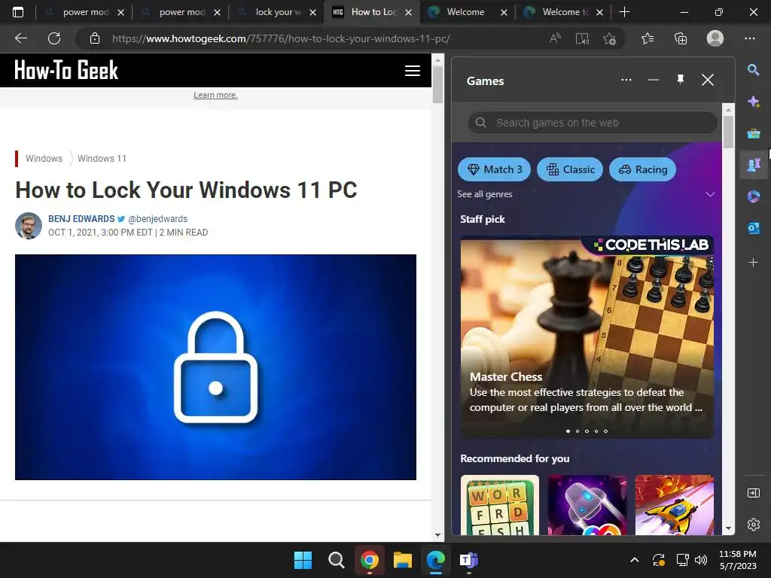Toggle sidebar visibility button

click(753, 493)
